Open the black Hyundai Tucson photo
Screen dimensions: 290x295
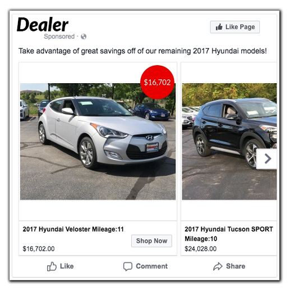[229, 142]
